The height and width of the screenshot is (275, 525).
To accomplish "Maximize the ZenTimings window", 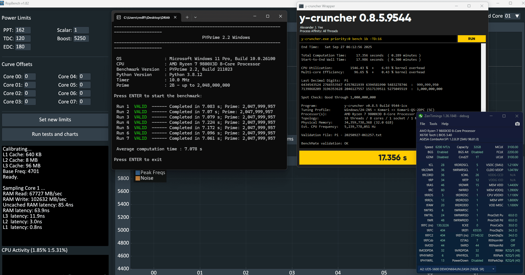I will click(x=504, y=116).
